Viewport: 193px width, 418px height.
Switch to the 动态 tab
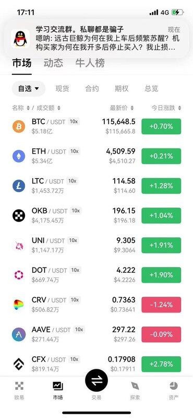pos(54,63)
